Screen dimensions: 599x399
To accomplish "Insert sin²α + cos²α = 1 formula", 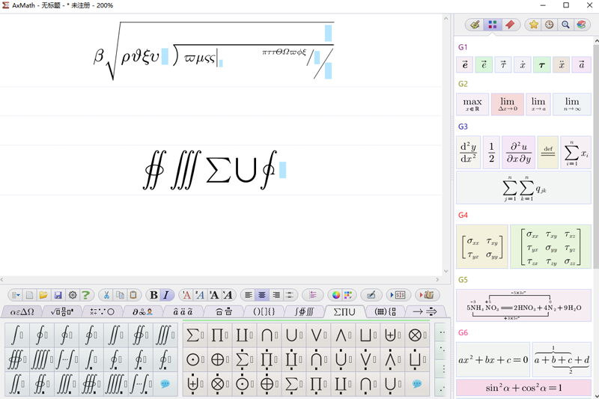I will 523,388.
